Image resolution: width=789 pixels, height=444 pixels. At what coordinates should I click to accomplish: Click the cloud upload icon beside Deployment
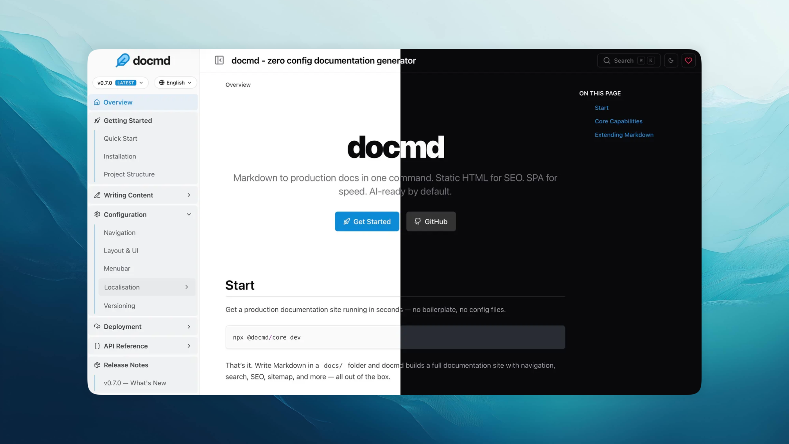(97, 326)
